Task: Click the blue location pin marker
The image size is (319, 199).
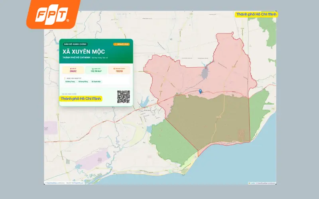Action: [x=200, y=92]
